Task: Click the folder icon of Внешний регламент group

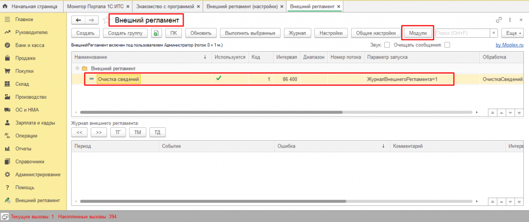Action: pyautogui.click(x=85, y=68)
